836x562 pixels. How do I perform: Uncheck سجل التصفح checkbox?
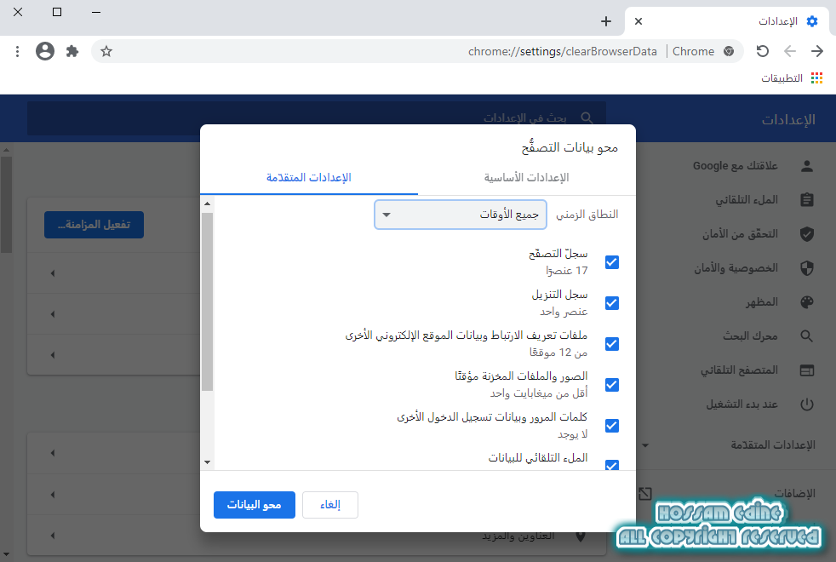tap(612, 262)
